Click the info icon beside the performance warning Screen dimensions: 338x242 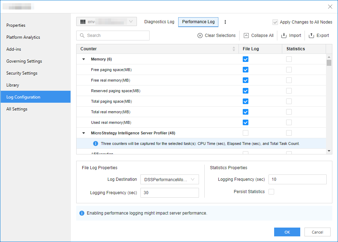(x=82, y=213)
